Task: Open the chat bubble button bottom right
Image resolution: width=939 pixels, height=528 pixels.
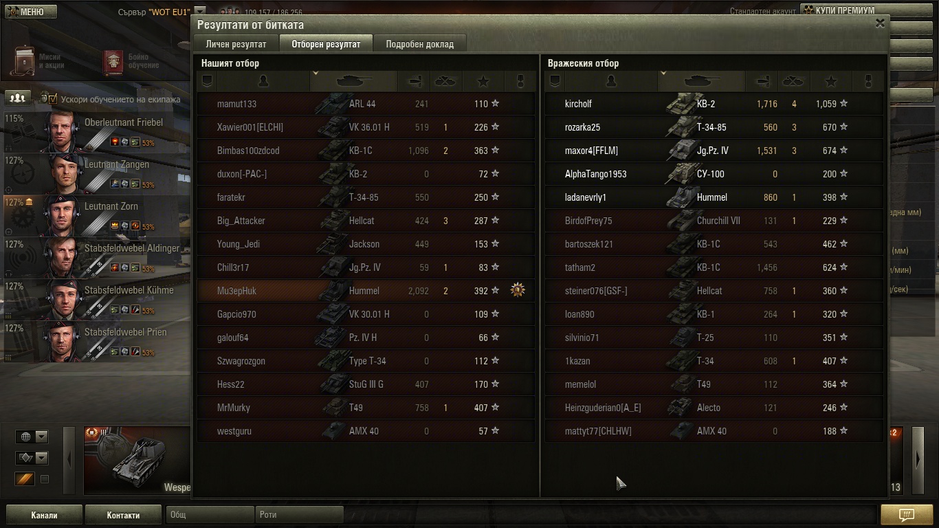Action: 906,515
